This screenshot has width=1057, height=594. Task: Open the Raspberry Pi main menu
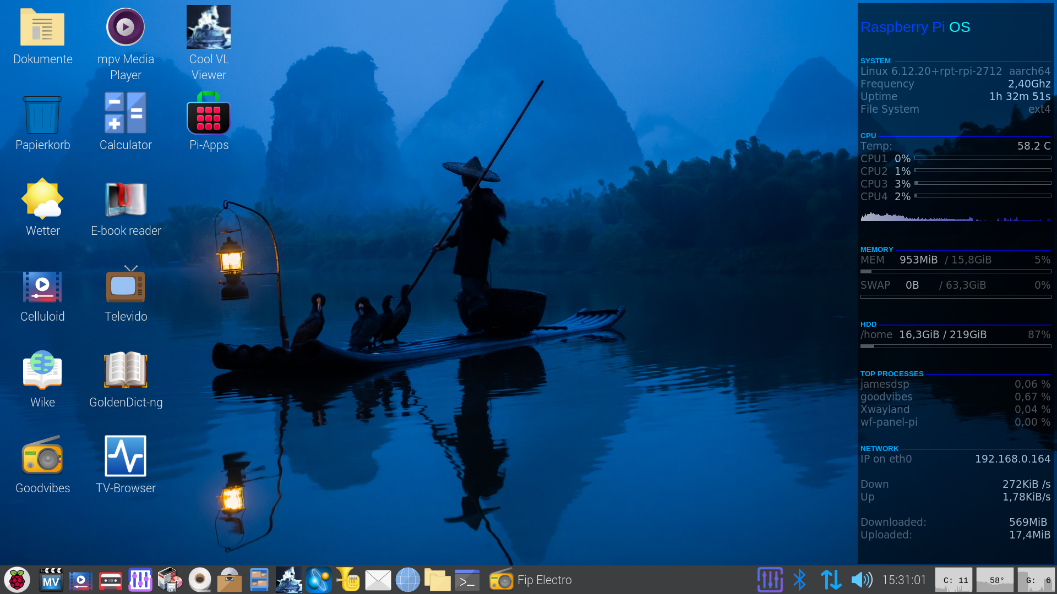17,580
